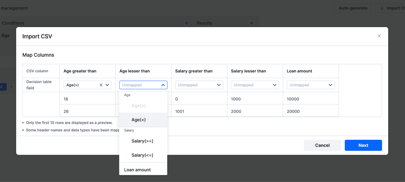Clear the Age(>) mapping selection
The image size is (405, 182).
[x=101, y=85]
